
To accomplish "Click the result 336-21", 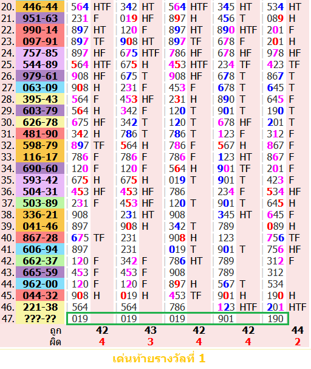I will (x=40, y=215).
